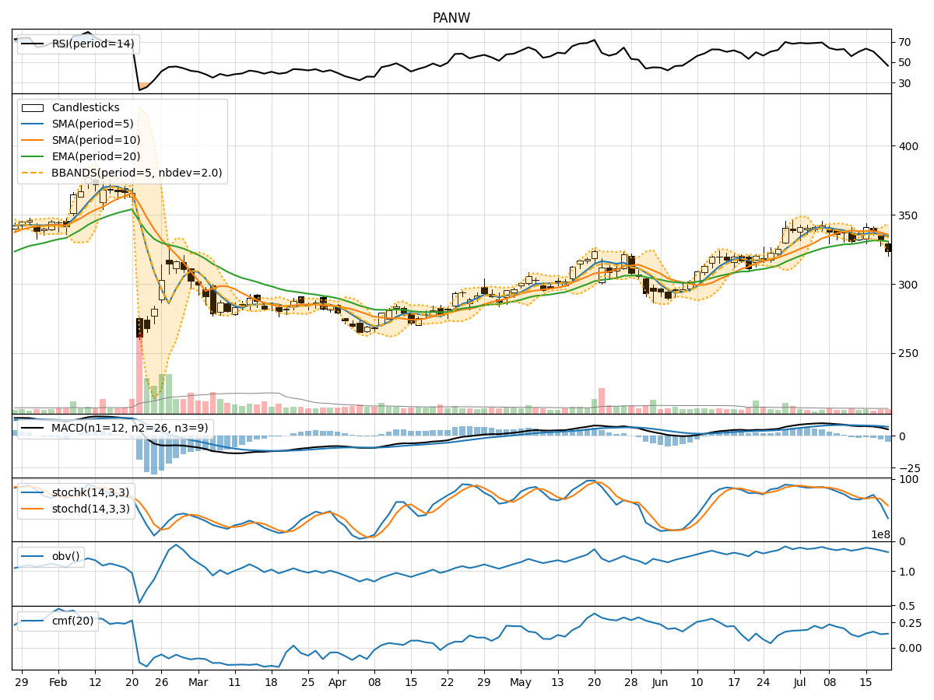Select the obv() line icon in the legend
Image resolution: width=934 pixels, height=700 pixels.
coord(31,555)
